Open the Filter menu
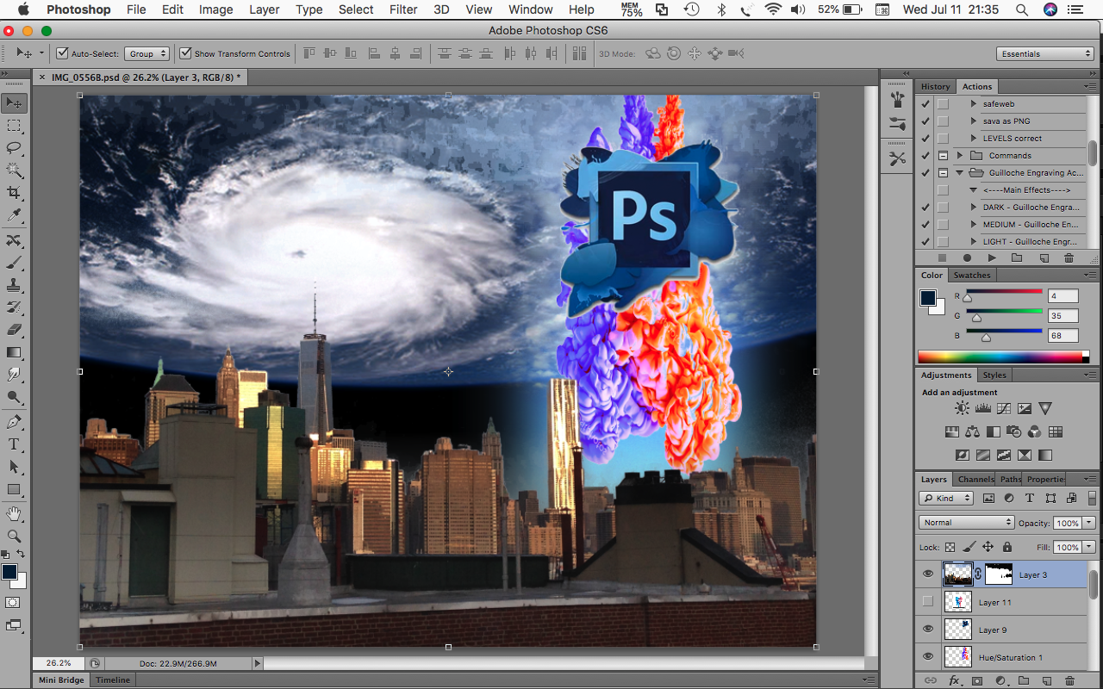The image size is (1103, 689). (x=403, y=9)
